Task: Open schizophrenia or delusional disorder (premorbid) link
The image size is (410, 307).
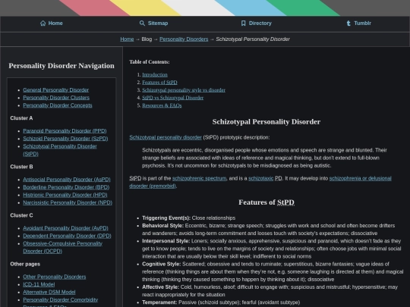Action: [x=260, y=182]
